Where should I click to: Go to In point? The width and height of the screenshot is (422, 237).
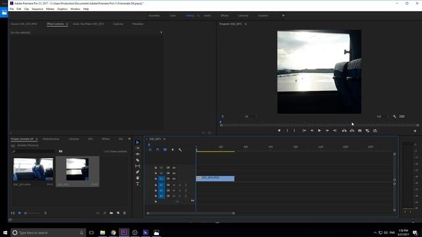tap(304, 130)
